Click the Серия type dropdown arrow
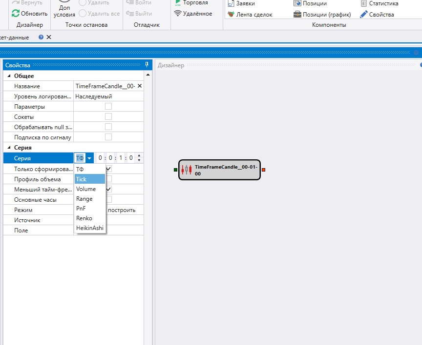The width and height of the screenshot is (422, 345). [89, 158]
